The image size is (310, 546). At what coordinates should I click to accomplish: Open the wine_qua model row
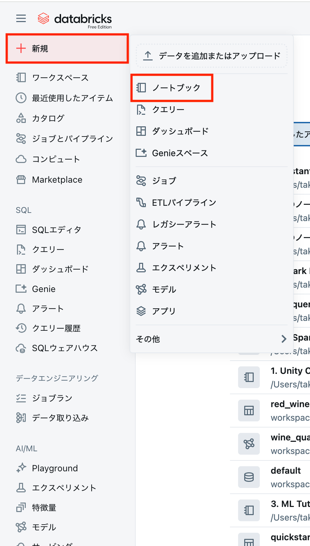[x=270, y=444]
